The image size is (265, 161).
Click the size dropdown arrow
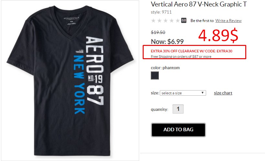click(x=203, y=93)
